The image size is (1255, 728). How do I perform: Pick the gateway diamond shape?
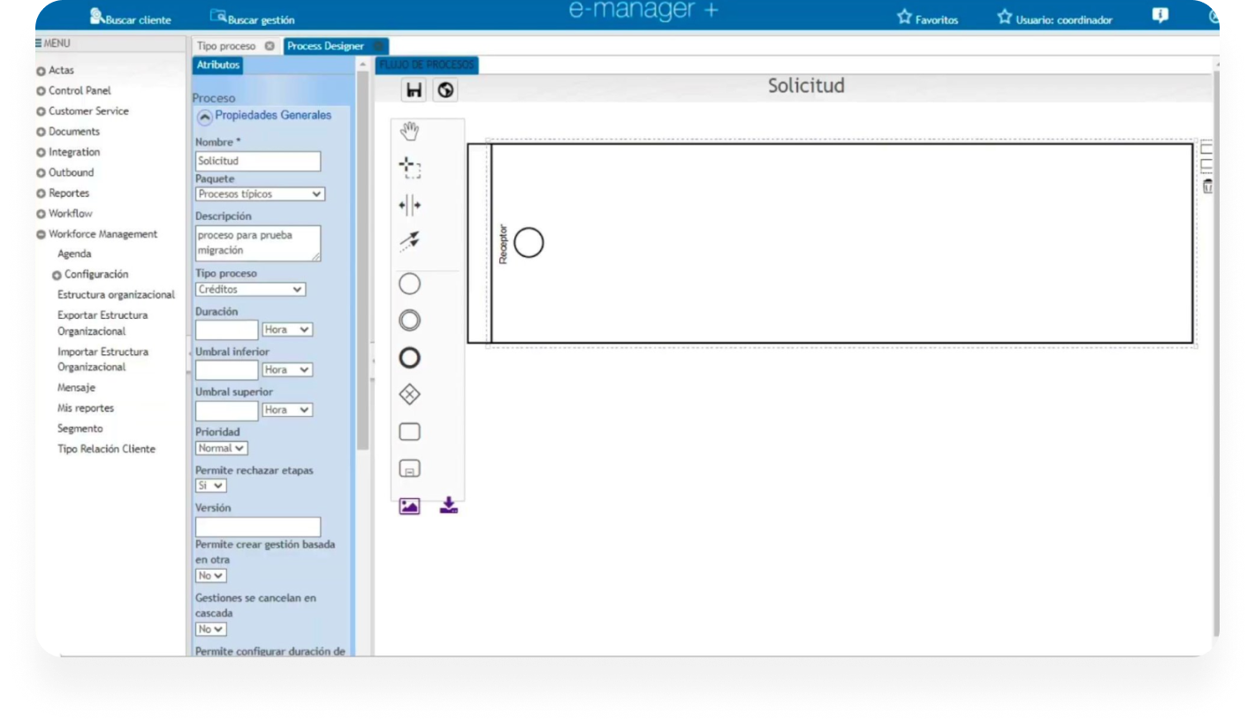click(x=409, y=395)
